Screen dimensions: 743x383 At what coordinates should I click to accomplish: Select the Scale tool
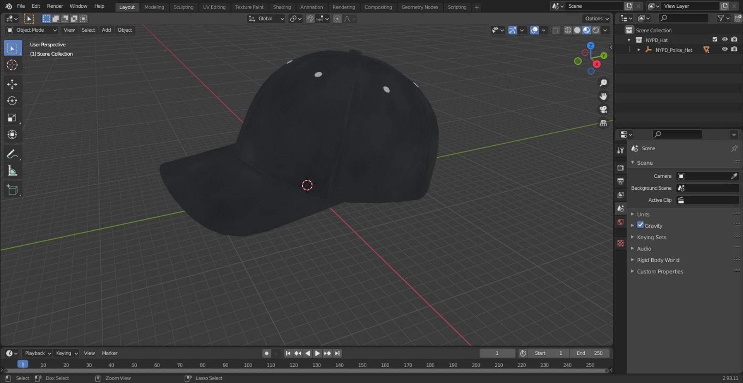[12, 117]
